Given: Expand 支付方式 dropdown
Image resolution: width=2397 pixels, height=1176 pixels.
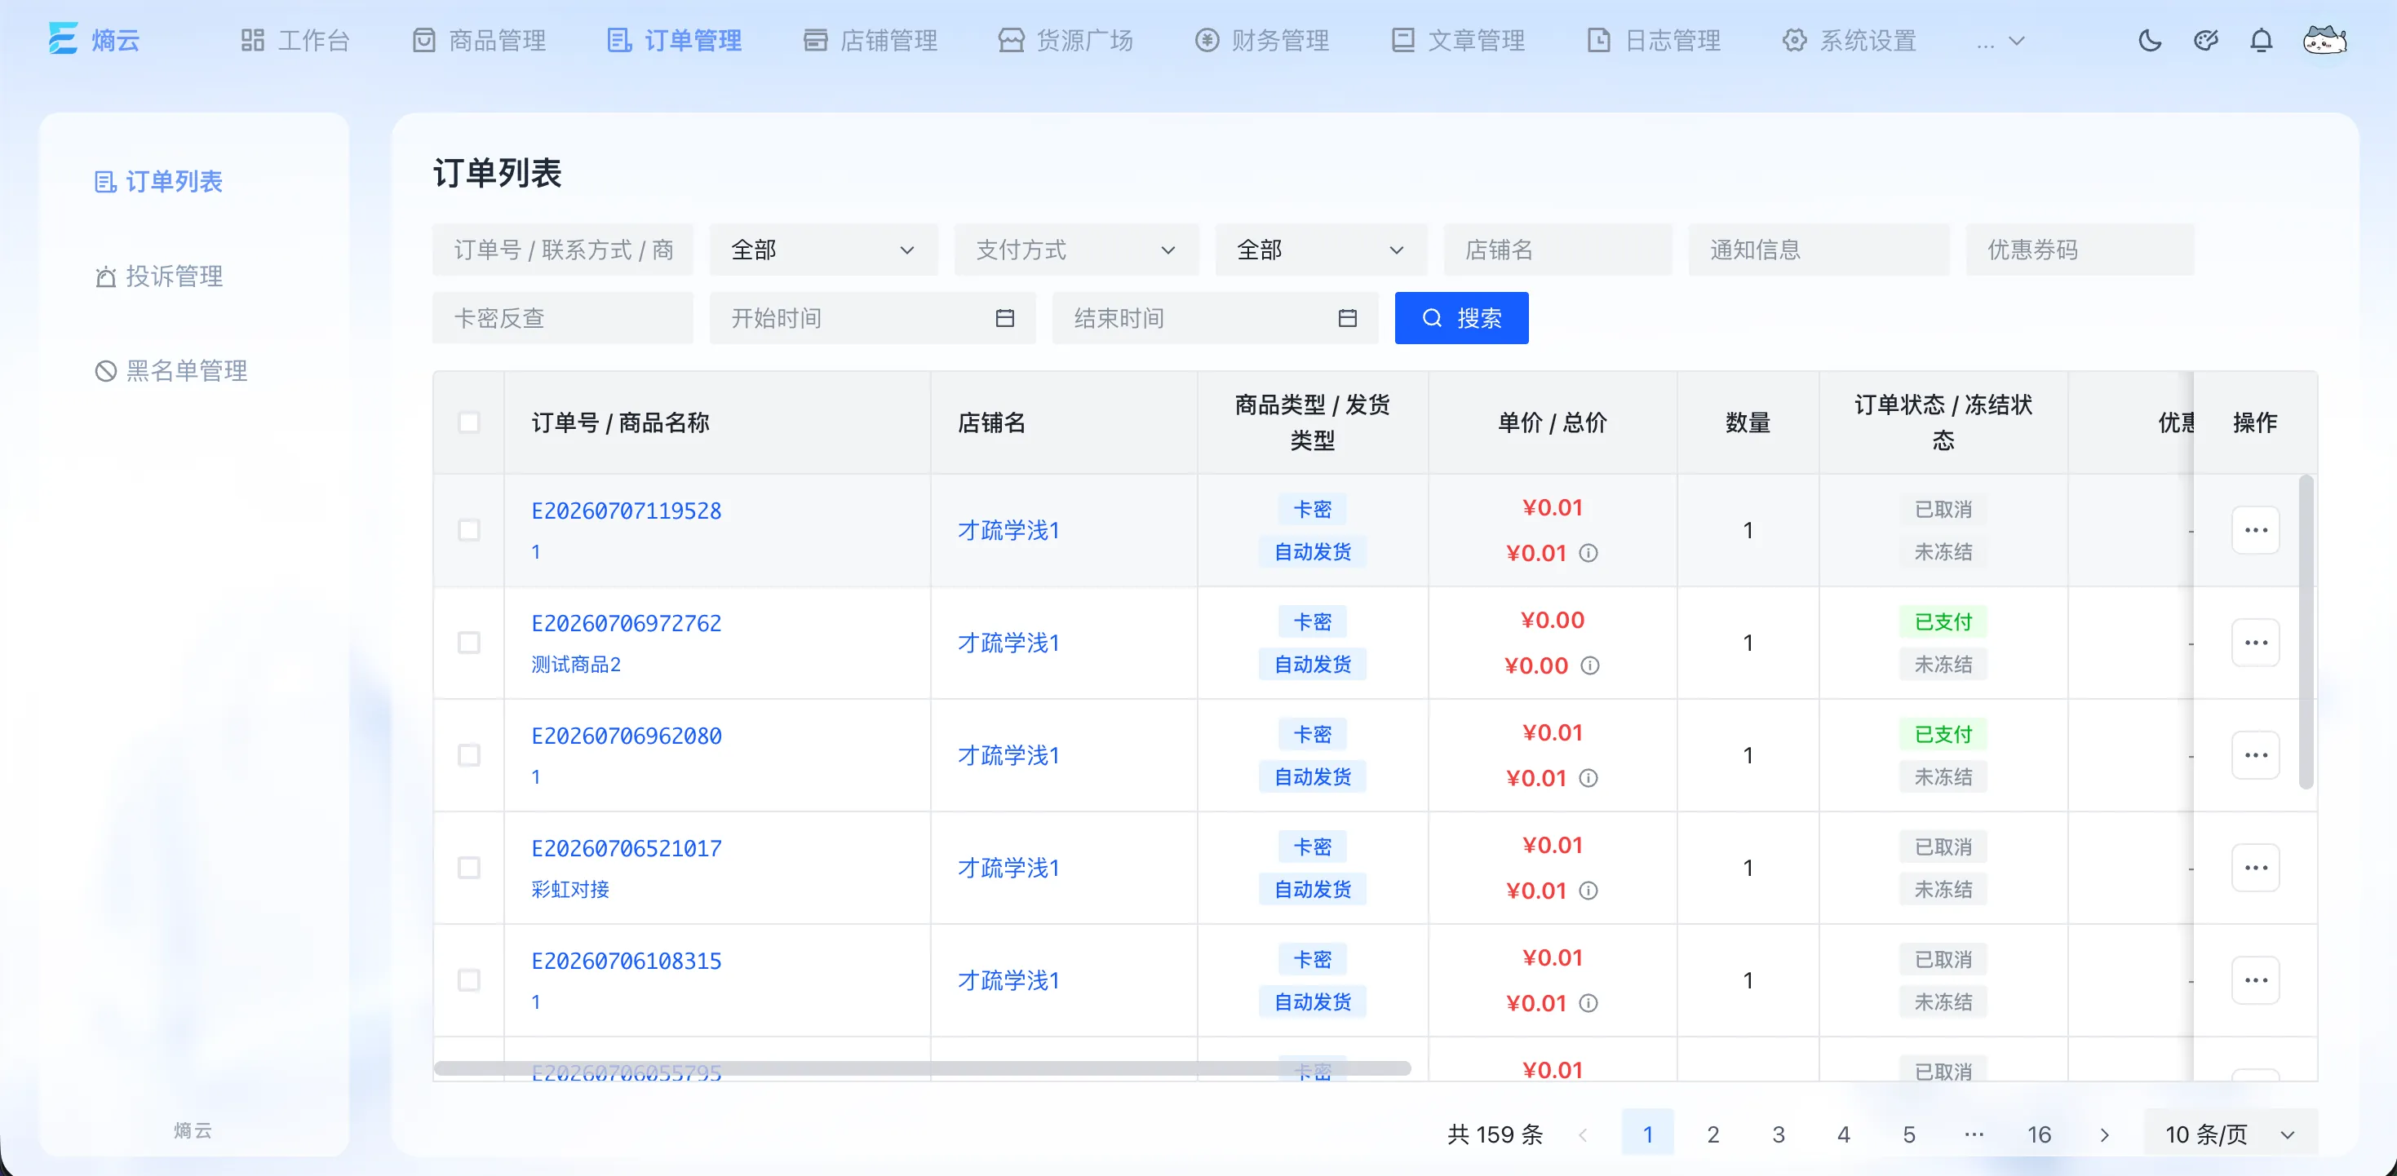Looking at the screenshot, I should pos(1077,250).
